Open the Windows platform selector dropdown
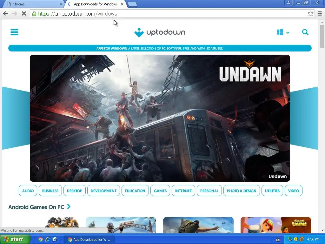This screenshot has height=244, width=325. click(x=283, y=32)
